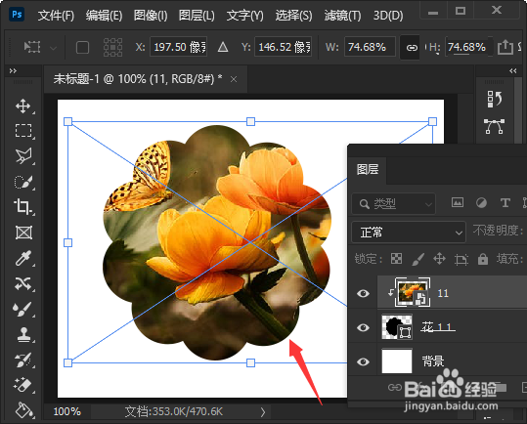
Task: Open 选择(S) menu
Action: (x=293, y=16)
